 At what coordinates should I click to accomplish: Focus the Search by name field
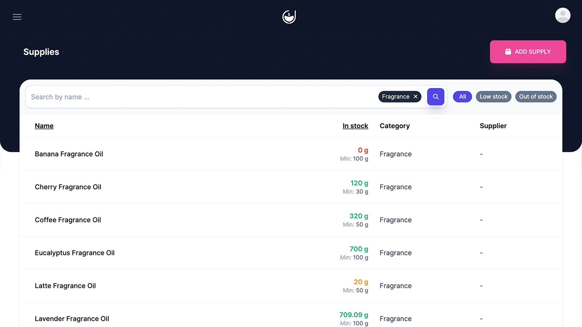[x=202, y=97]
